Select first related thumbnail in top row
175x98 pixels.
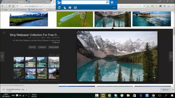19,62
